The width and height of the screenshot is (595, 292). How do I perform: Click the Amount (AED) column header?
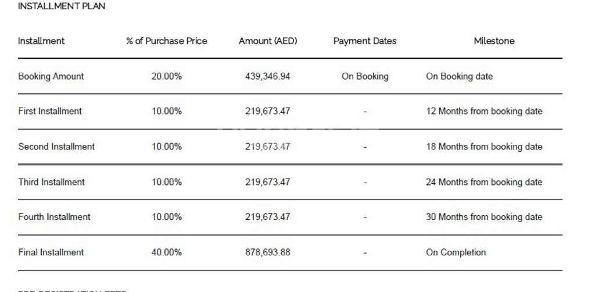268,41
